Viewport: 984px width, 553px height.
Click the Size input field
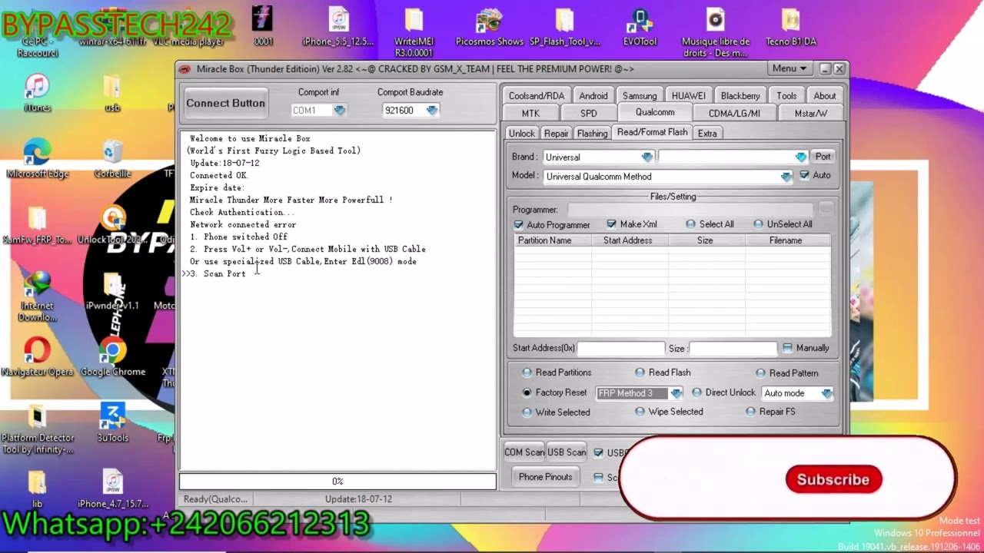point(733,348)
